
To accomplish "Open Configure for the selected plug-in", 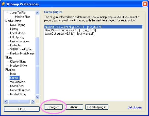I will coord(53,107).
